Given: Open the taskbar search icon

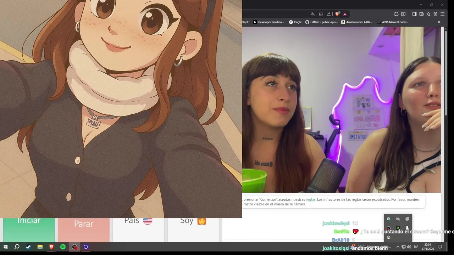Looking at the screenshot, I should [x=17, y=247].
